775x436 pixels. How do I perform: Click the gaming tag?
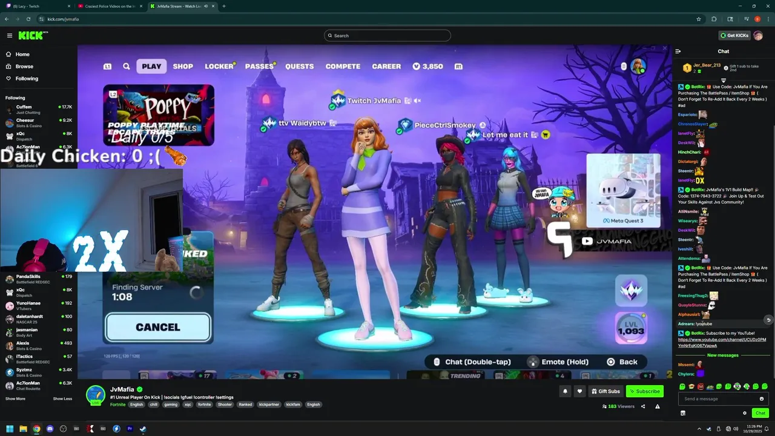[x=171, y=405]
